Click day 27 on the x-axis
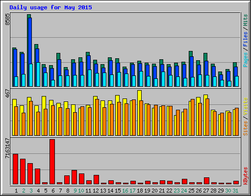 (x=206, y=191)
